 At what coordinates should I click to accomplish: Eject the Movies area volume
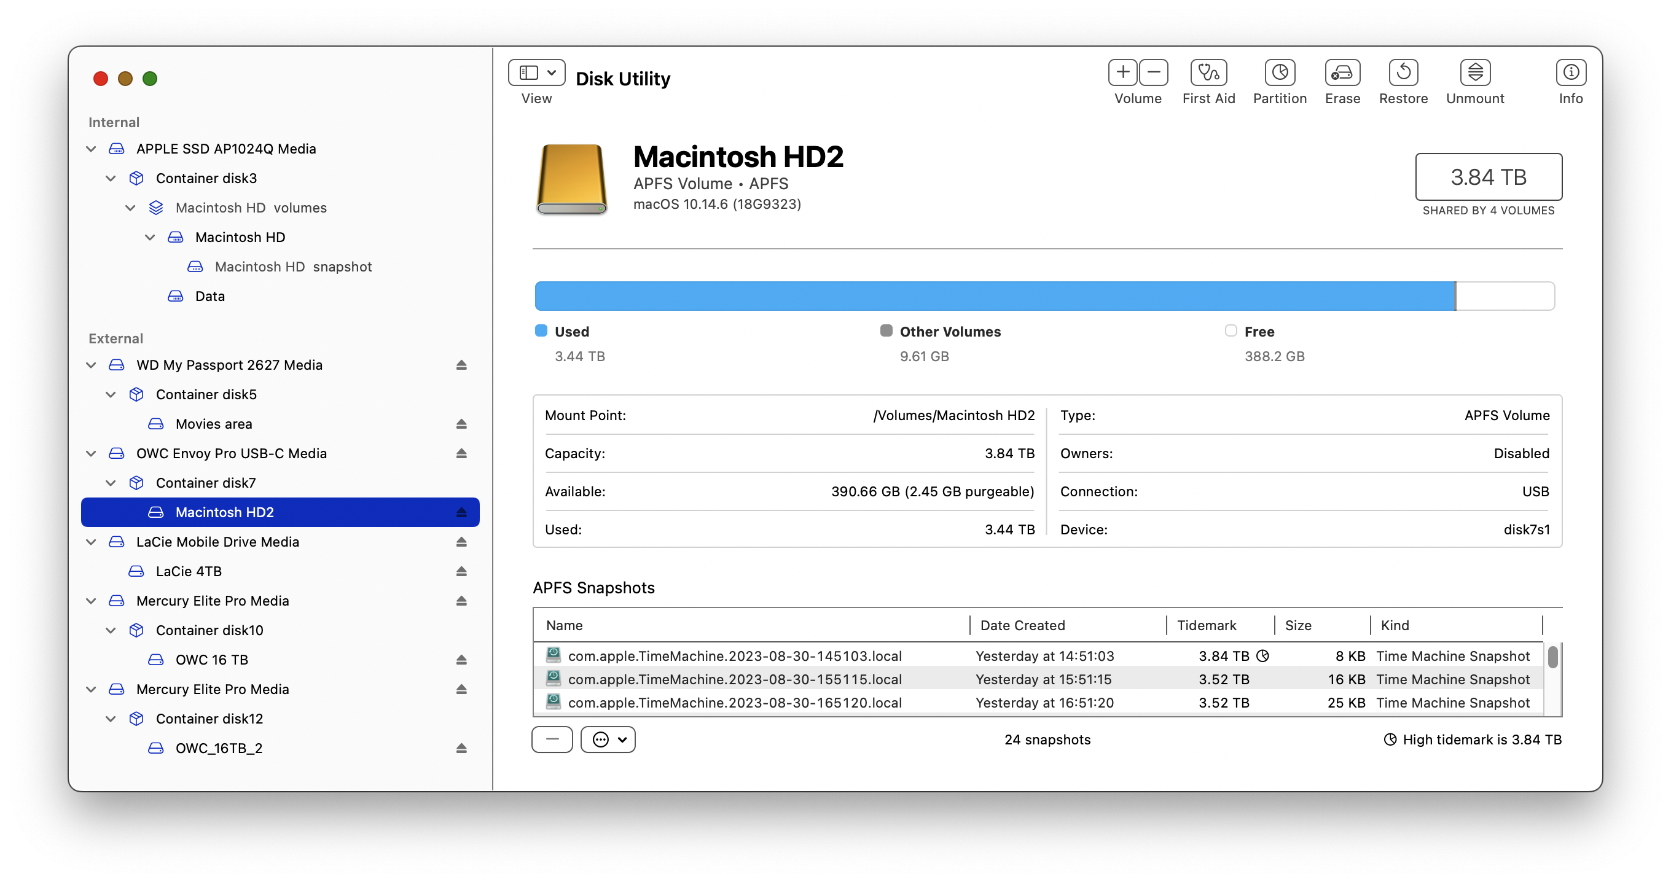pyautogui.click(x=461, y=424)
